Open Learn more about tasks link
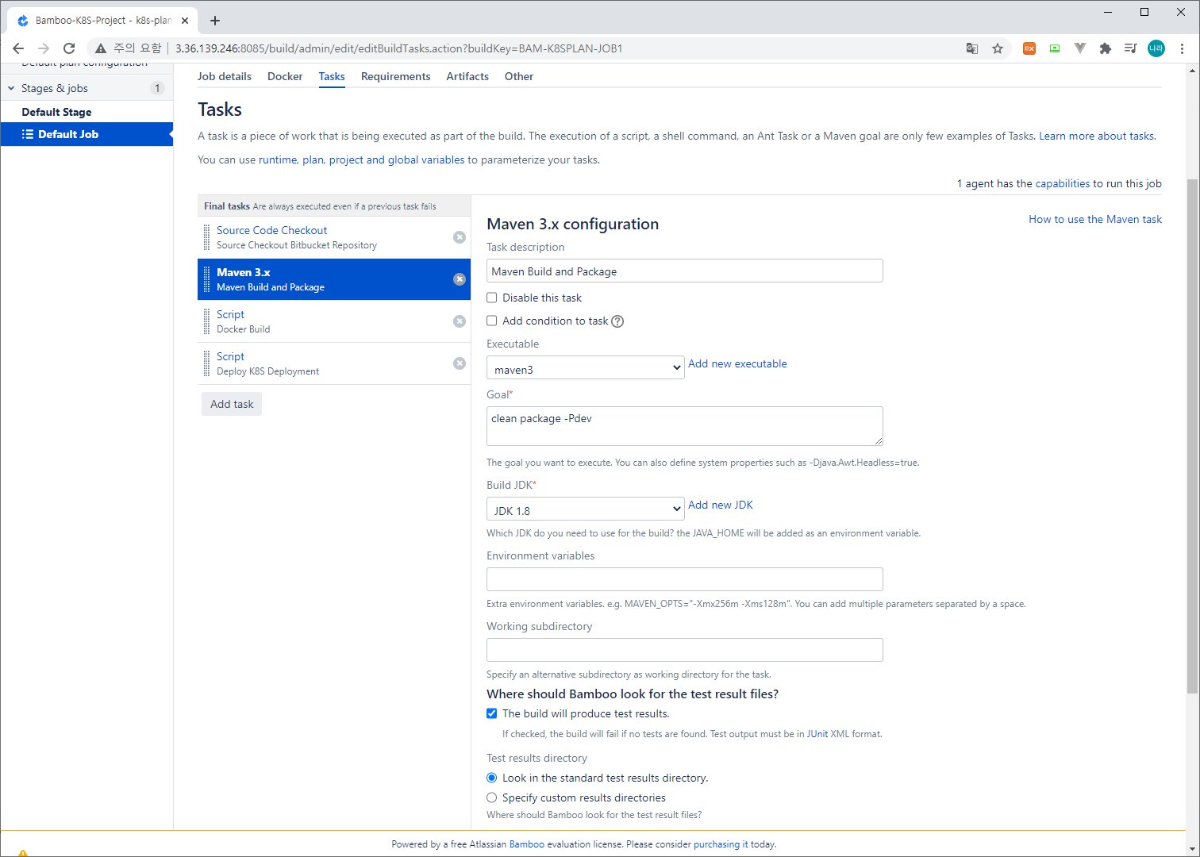This screenshot has height=857, width=1200. 1097,136
